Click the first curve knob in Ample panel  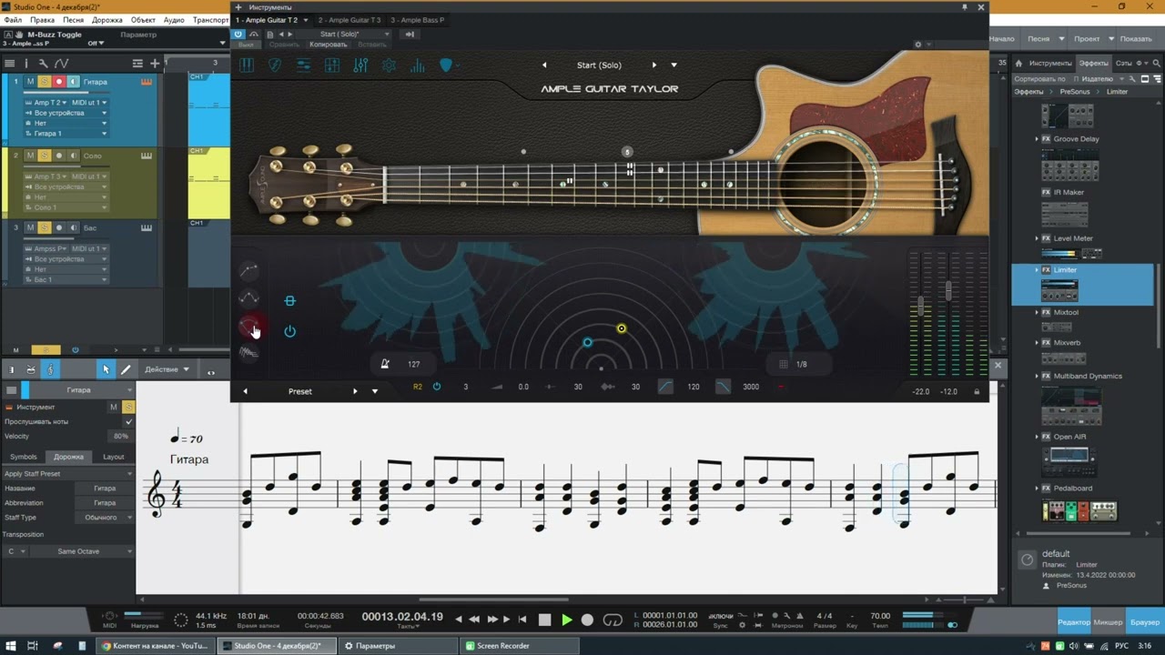(x=248, y=270)
